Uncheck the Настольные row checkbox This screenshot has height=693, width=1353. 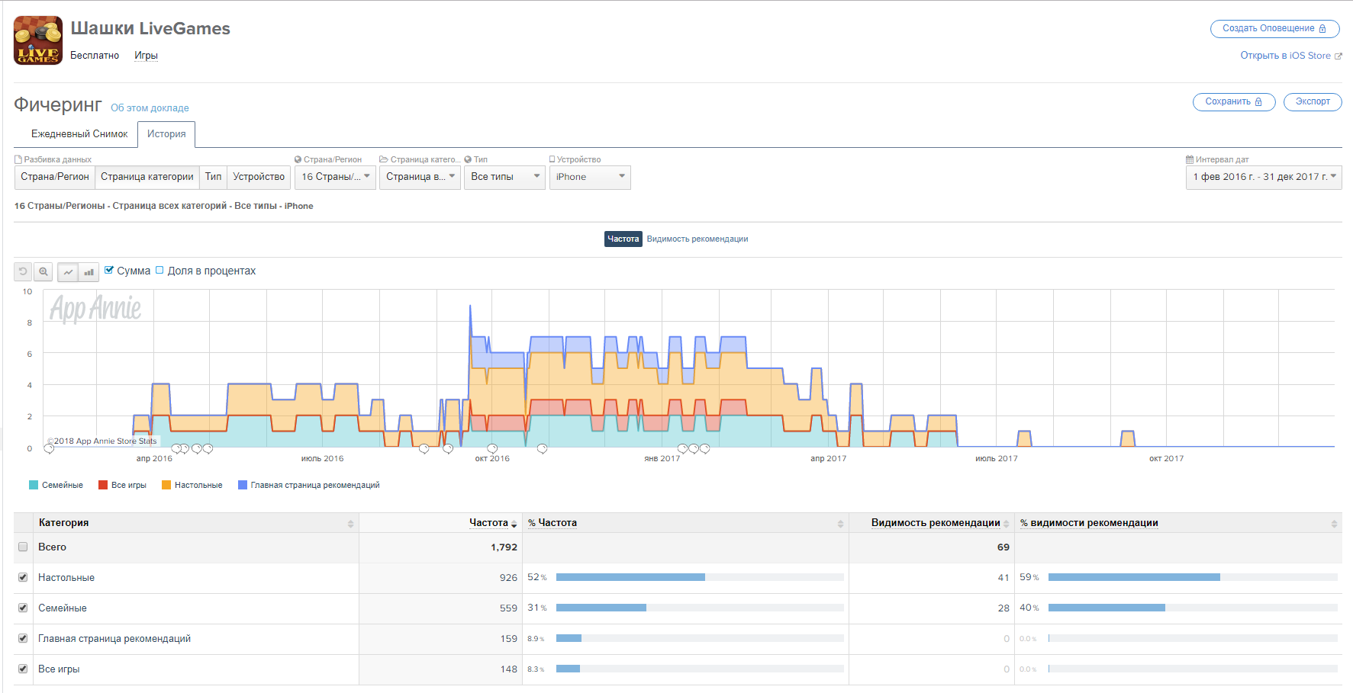click(x=23, y=577)
